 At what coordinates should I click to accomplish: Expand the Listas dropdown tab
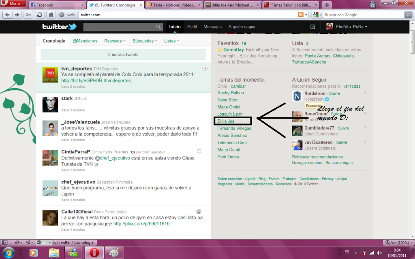click(x=171, y=41)
